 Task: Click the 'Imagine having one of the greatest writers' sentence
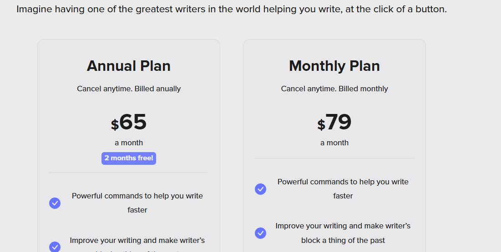[x=232, y=9]
